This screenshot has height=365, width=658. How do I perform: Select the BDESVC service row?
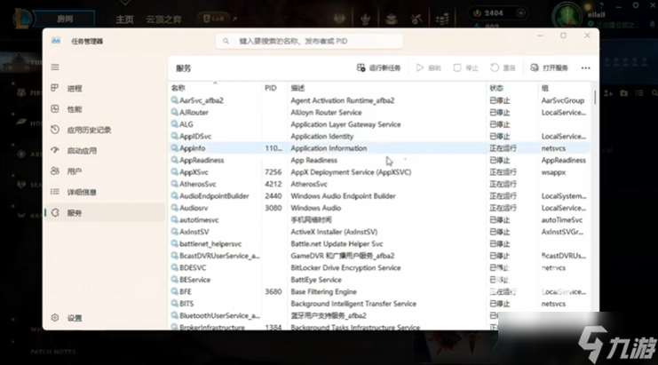click(379, 267)
